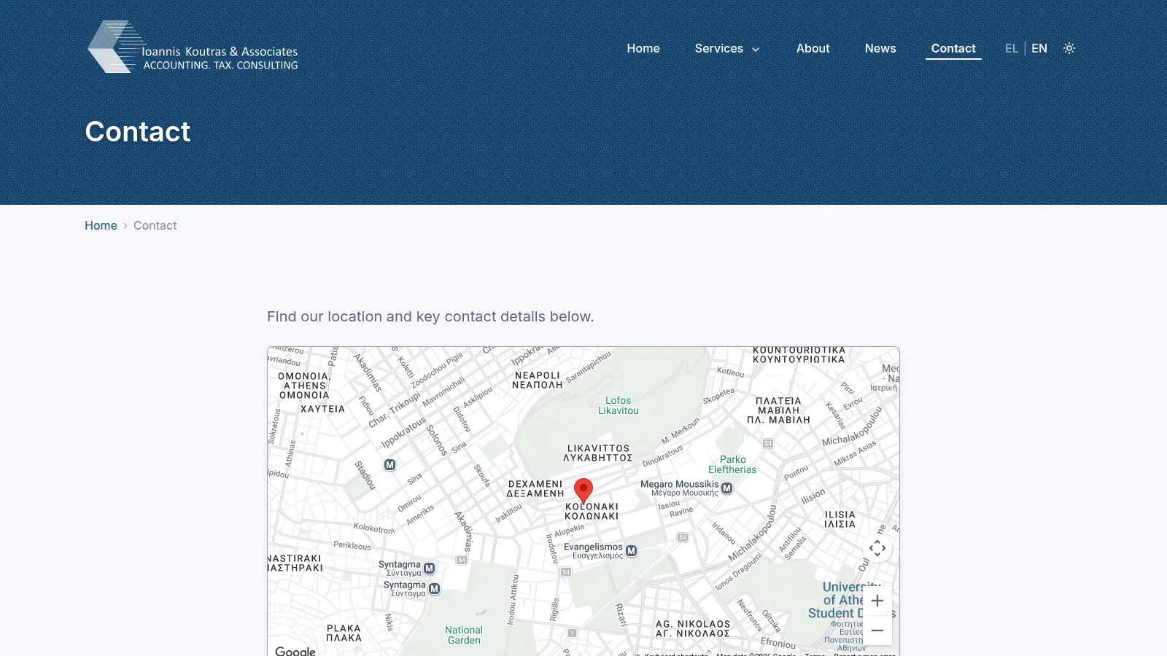
Task: Click the DEXAMENI district label
Action: click(x=535, y=488)
